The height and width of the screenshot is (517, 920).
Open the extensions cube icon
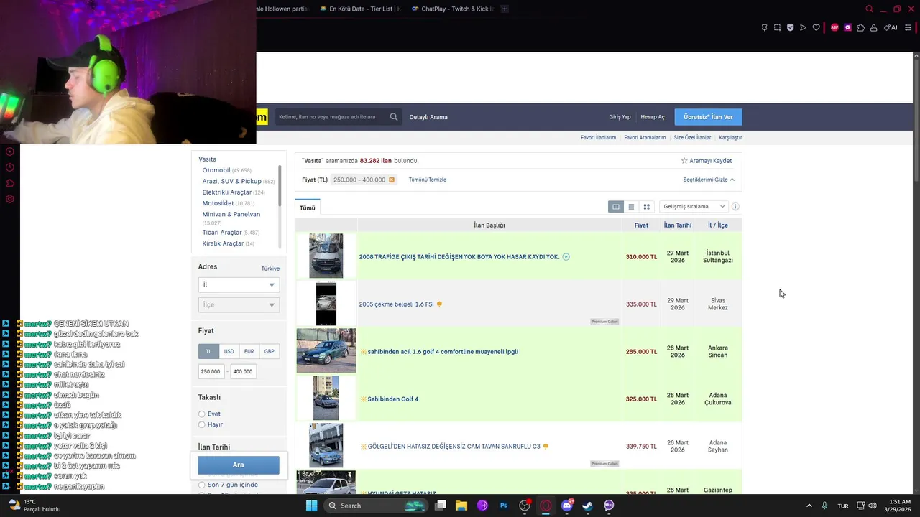point(860,28)
